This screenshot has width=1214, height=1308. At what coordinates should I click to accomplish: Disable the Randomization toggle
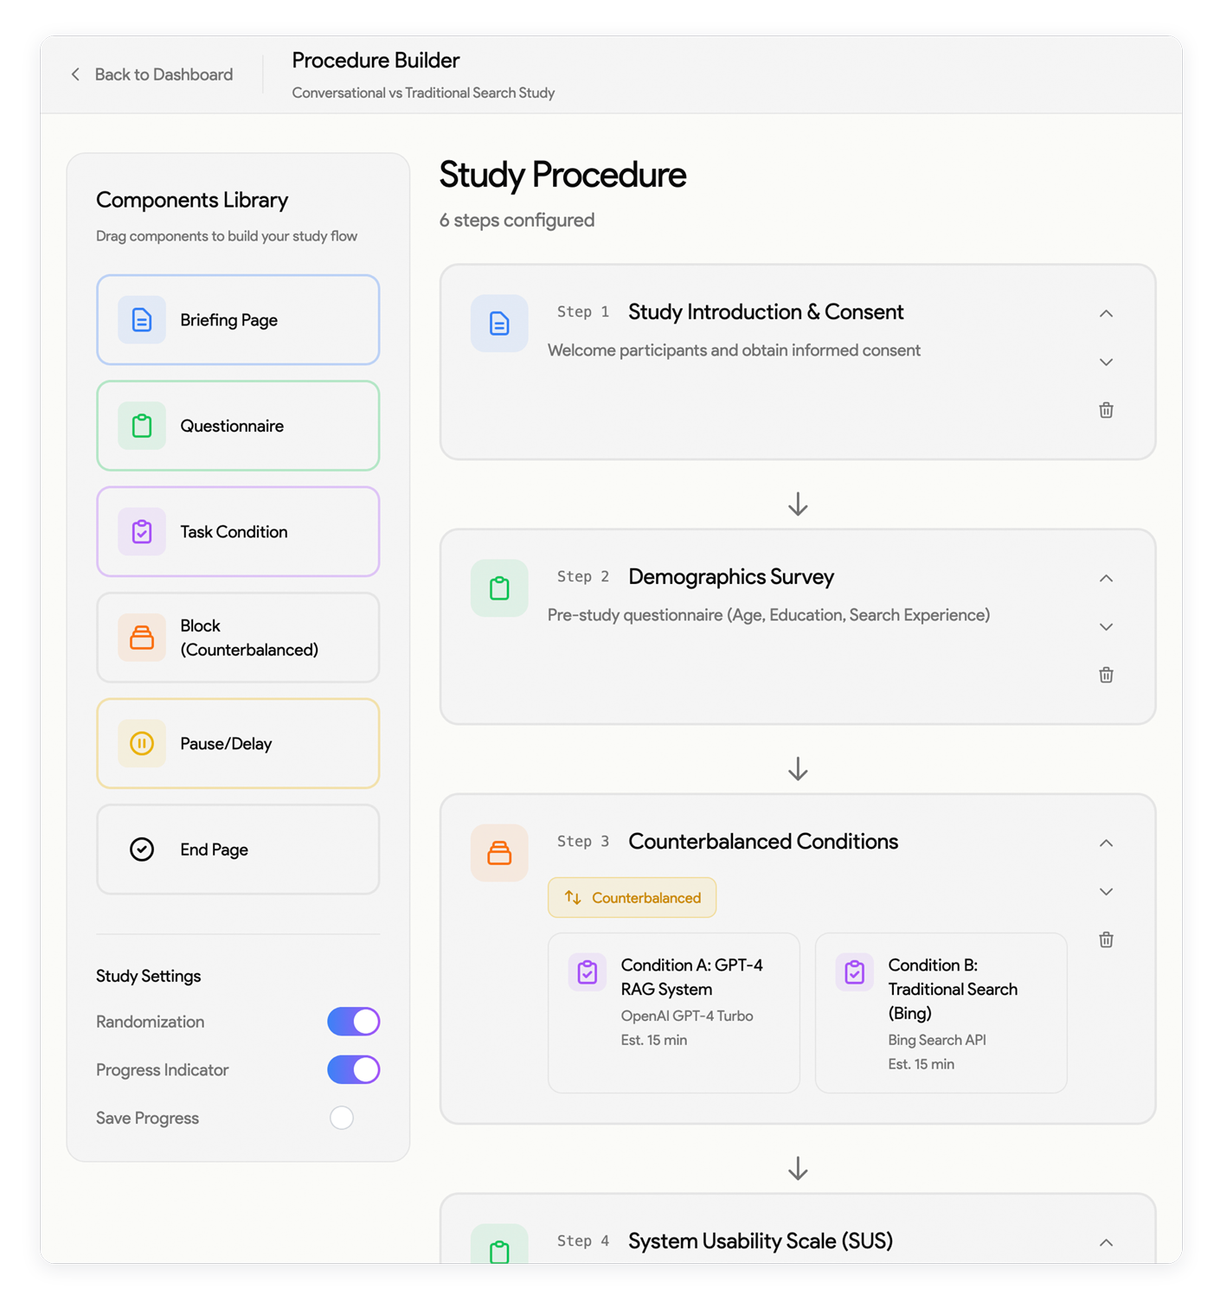coord(353,1022)
